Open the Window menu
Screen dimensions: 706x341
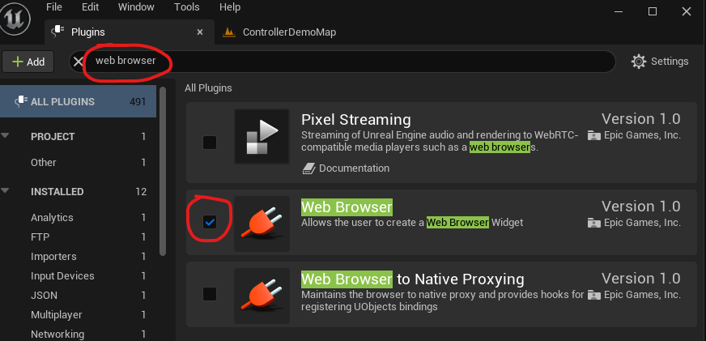(136, 7)
